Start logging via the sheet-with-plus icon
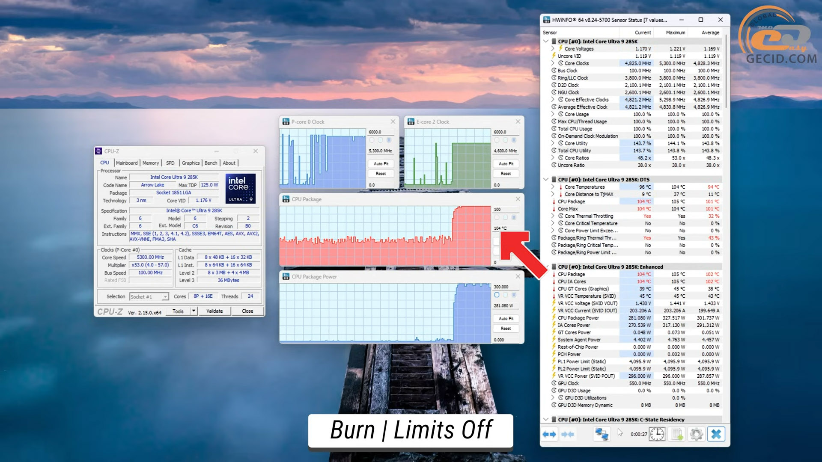822x462 pixels. (x=677, y=434)
